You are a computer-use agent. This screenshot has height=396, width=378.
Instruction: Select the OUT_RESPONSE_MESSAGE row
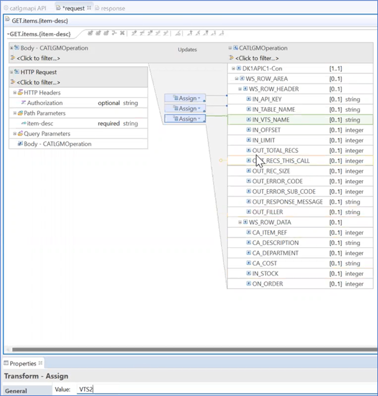point(300,202)
